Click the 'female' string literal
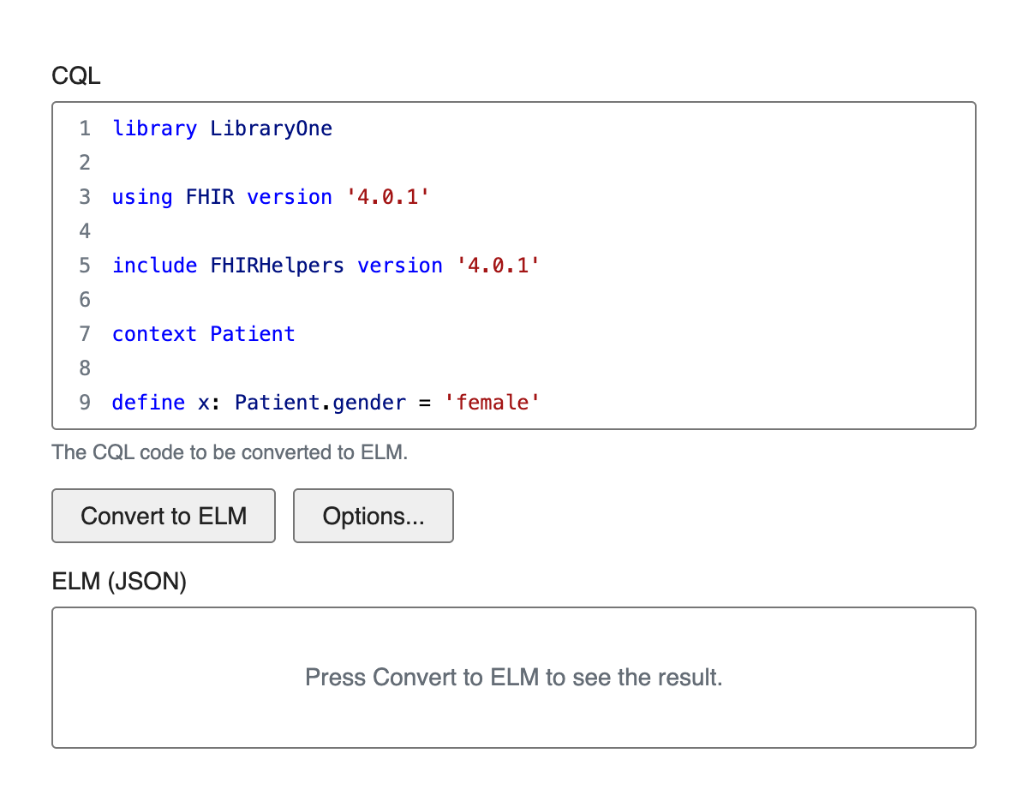The height and width of the screenshot is (807, 1028). [x=492, y=403]
